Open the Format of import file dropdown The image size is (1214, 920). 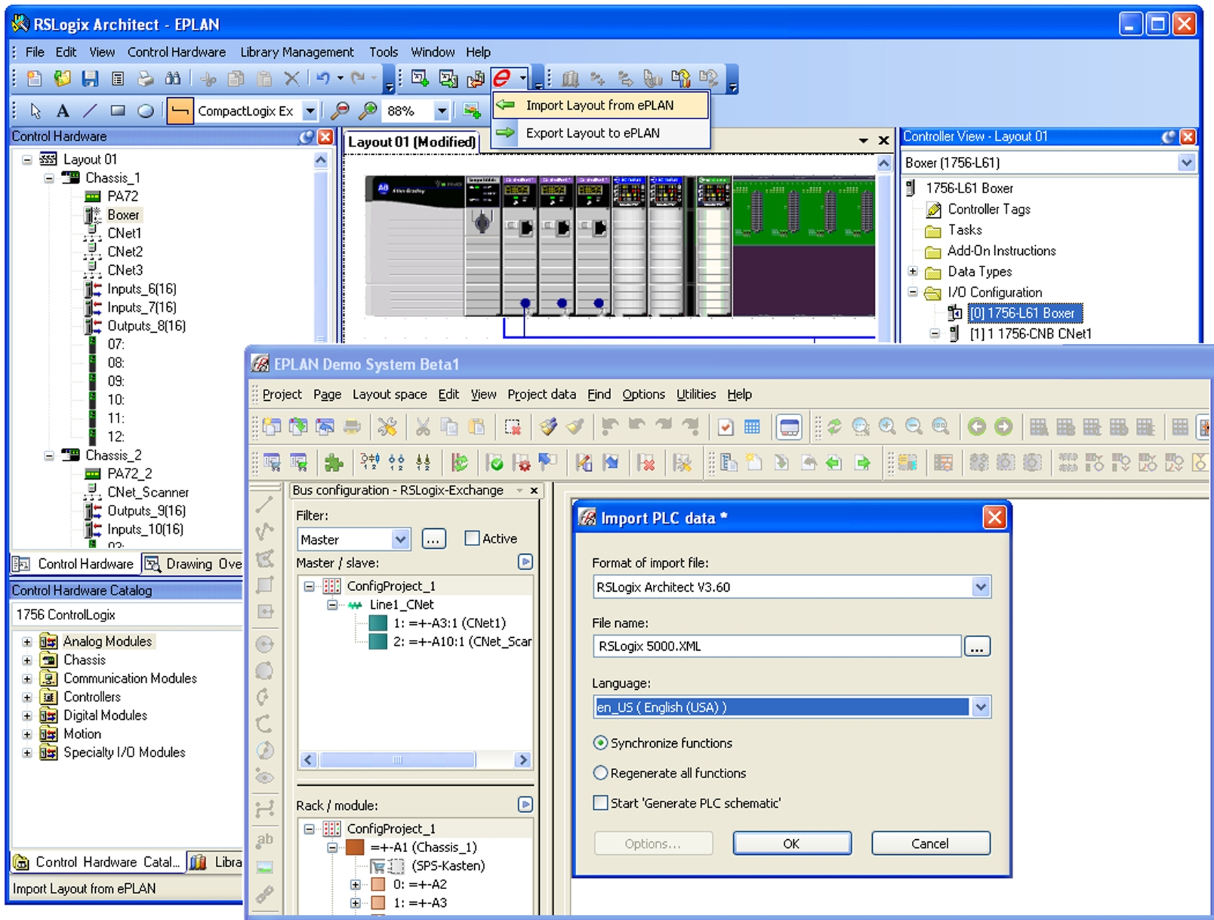coord(980,587)
